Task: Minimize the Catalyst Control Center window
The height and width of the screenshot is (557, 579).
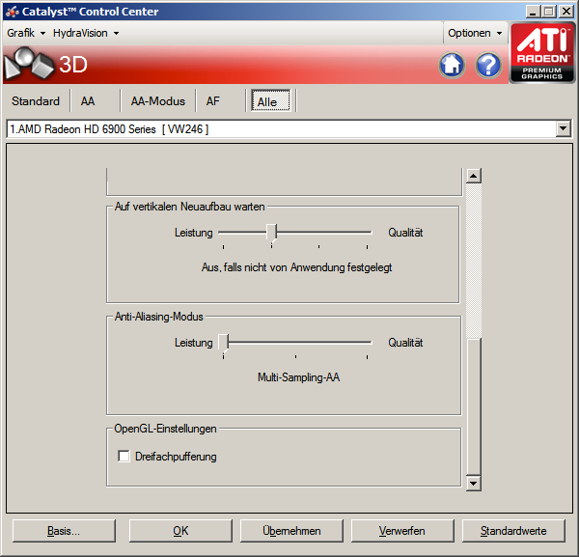Action: click(x=532, y=12)
